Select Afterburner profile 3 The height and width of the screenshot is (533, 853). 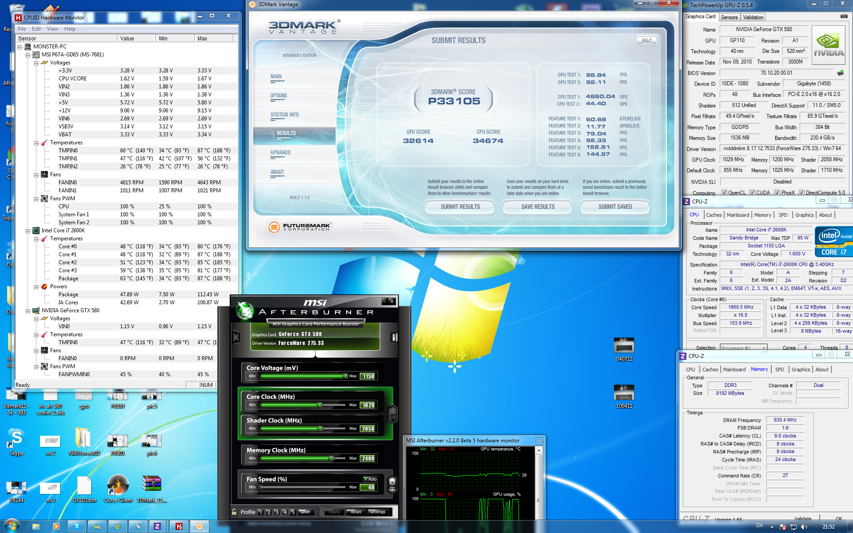(x=276, y=512)
